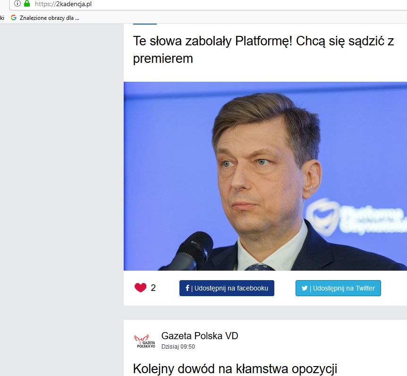Click the blurred Platforma logo in photo
407x376 pixels.
(x=356, y=216)
